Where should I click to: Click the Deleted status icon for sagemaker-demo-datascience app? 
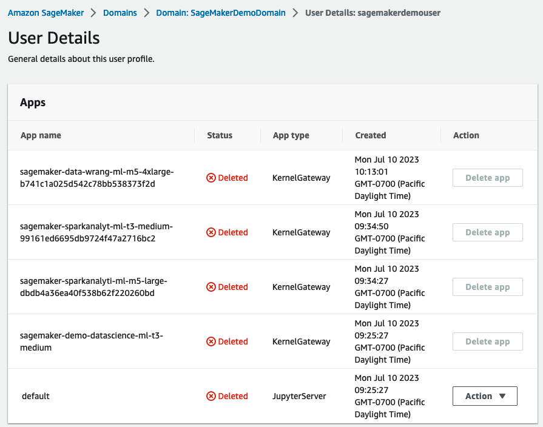[x=211, y=342]
